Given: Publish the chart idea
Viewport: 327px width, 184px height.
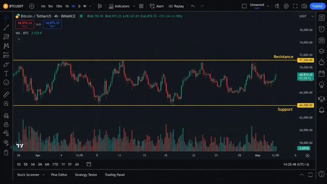Looking at the screenshot, I should point(318,6).
